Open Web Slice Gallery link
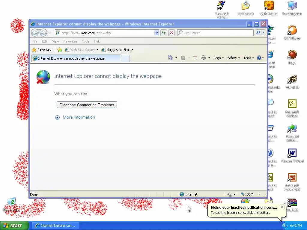Image resolution: width=307 pixels, height=230 pixels. pyautogui.click(x=80, y=50)
